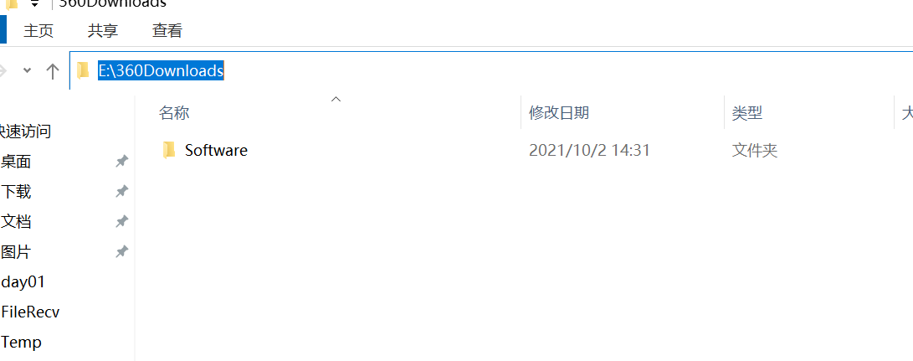913x361 pixels.
Task: Open the quick access toolbar dropdown arrow
Action: pos(34,3)
